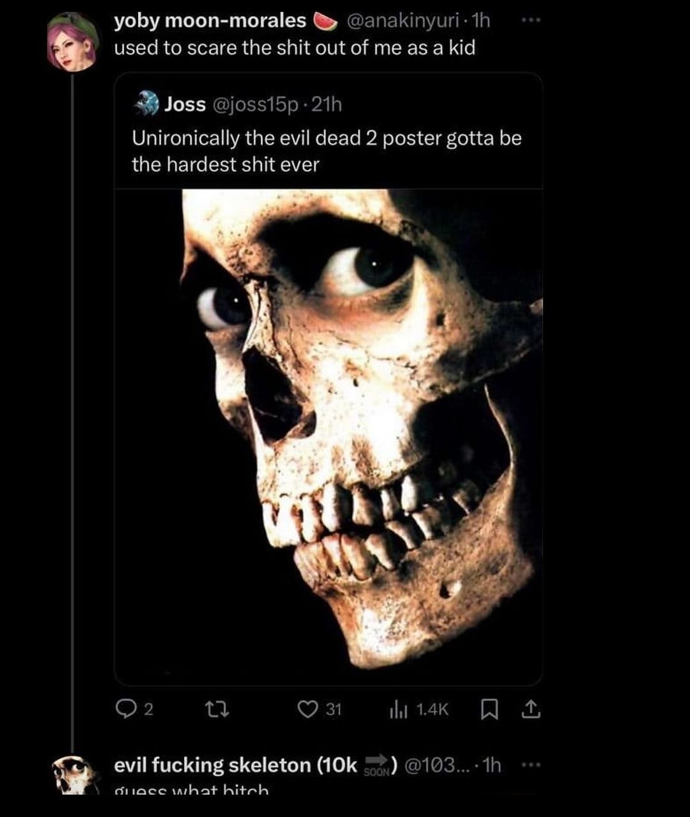Open yoby moon-morales display name link
This screenshot has height=817, width=690.
click(210, 21)
